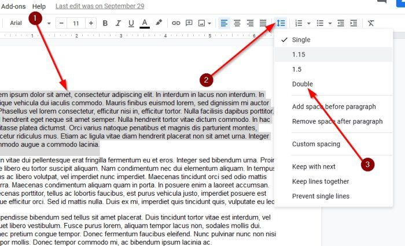The image size is (405, 246).
Task: Apply italic formatting
Action: point(117,23)
